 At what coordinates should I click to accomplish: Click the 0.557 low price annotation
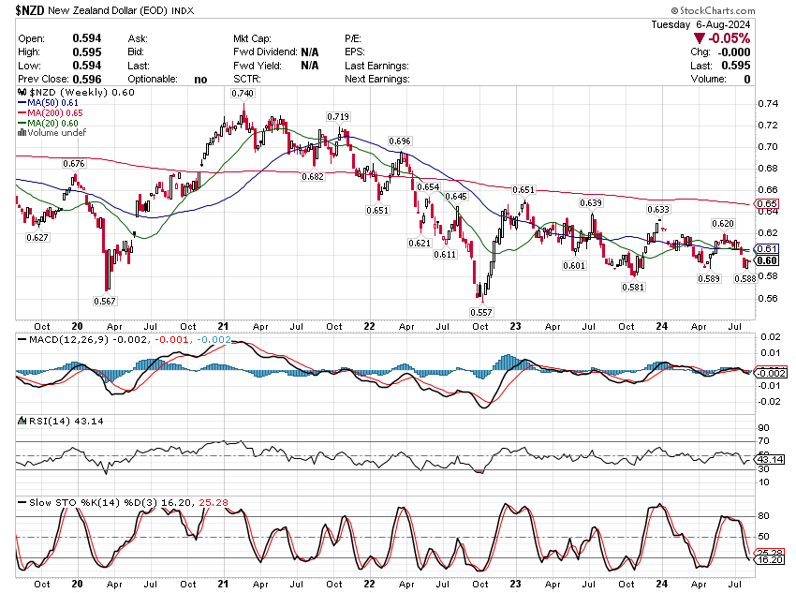(x=480, y=311)
